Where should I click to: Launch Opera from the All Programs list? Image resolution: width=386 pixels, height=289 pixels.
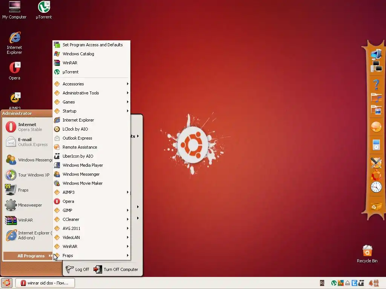pyautogui.click(x=91, y=201)
